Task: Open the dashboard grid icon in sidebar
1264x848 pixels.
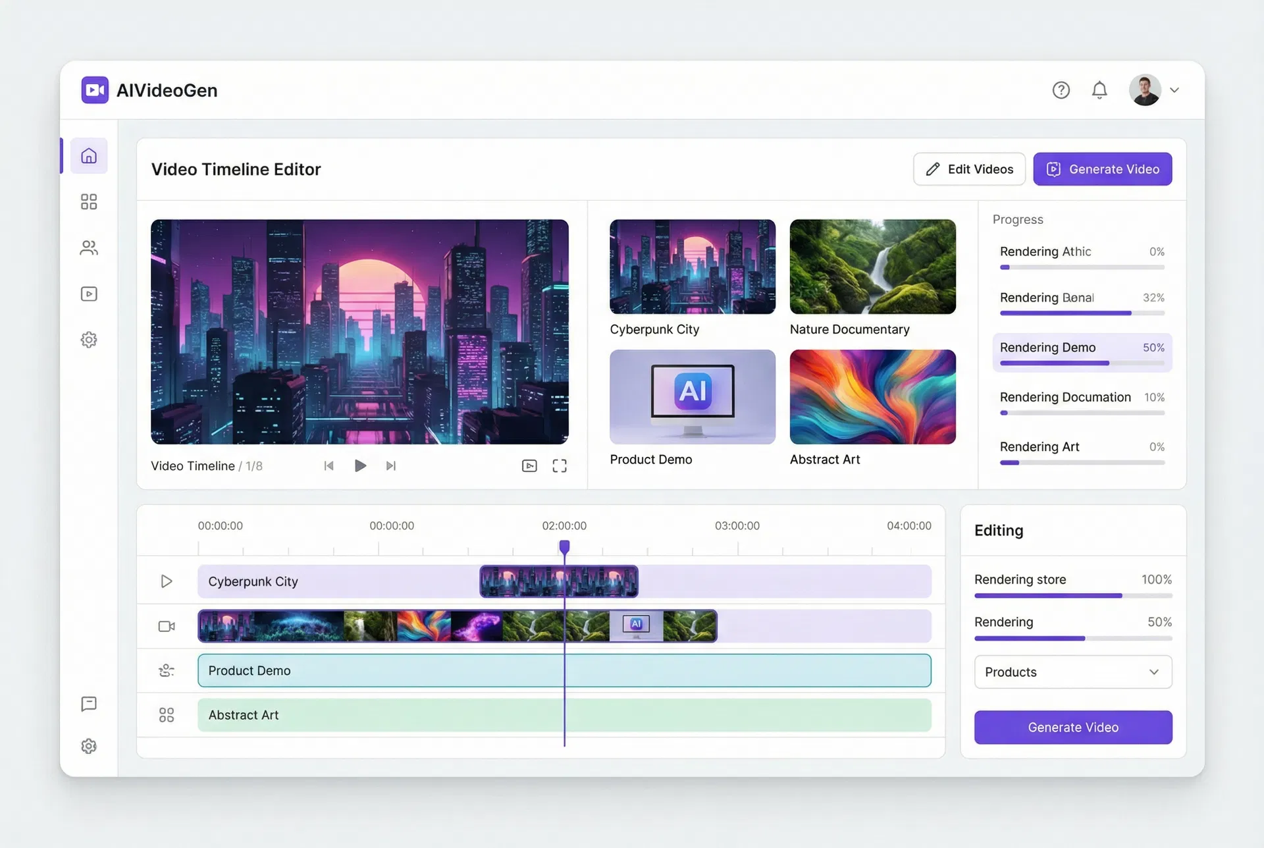Action: coord(89,201)
